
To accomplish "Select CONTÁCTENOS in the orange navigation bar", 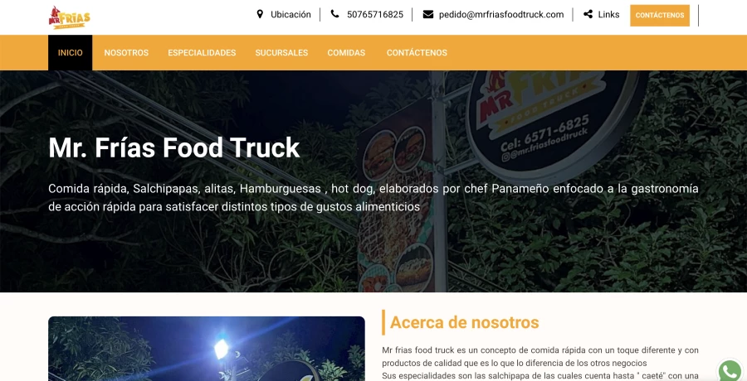I will click(417, 53).
